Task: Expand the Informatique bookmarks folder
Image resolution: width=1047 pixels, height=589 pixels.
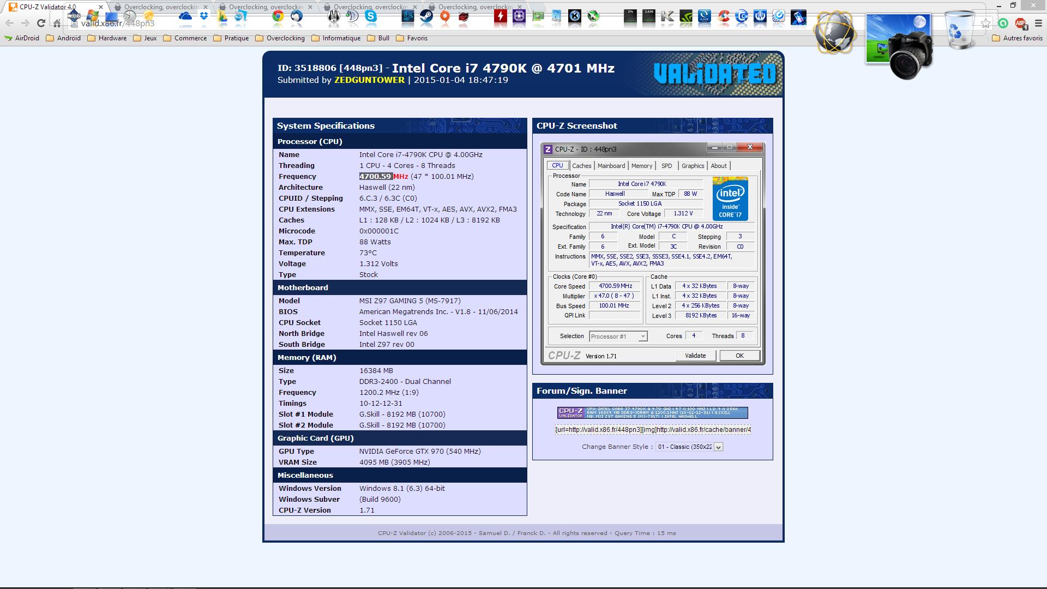Action: click(336, 38)
